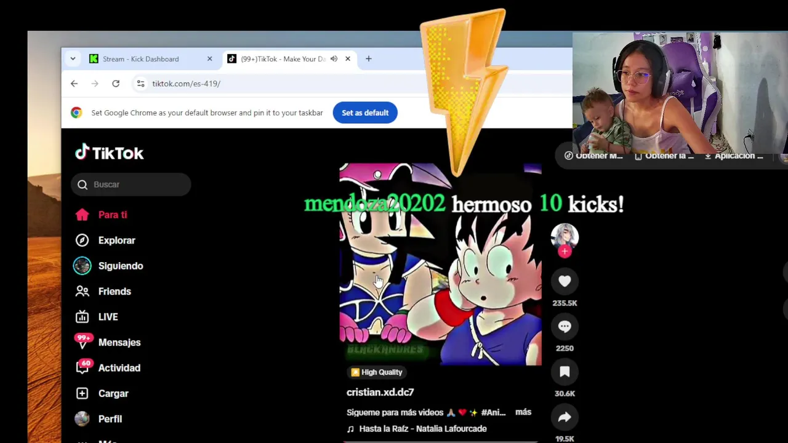
Task: Click the Dragon Ball video thumbnail
Action: point(440,265)
